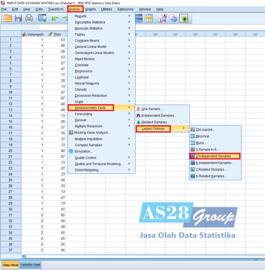265x270 pixels.
Task: Expand the Descriptive Statistics submenu
Action: pos(90,22)
